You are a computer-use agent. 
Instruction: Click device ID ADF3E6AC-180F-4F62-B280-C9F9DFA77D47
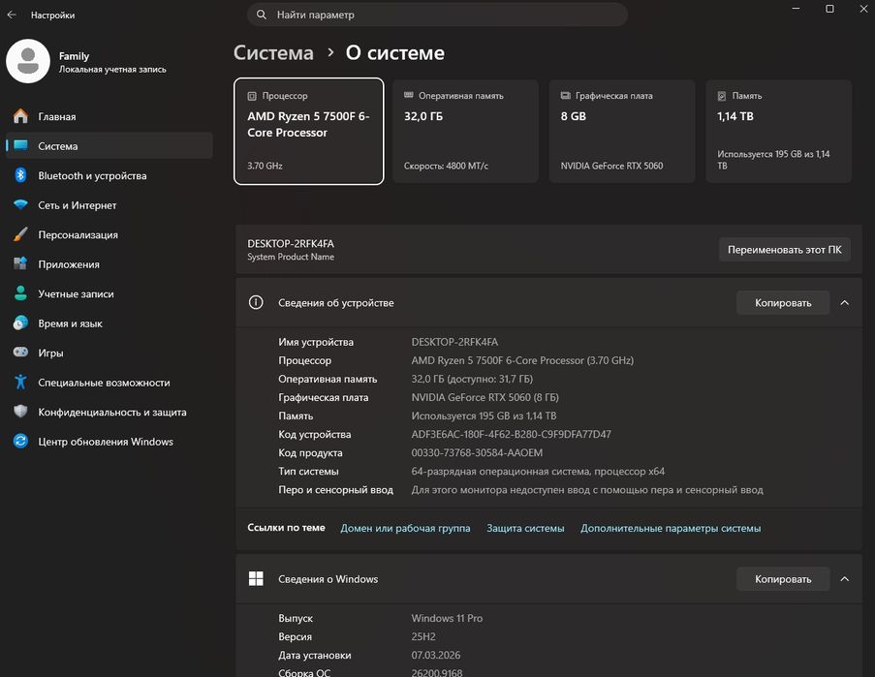(x=512, y=434)
